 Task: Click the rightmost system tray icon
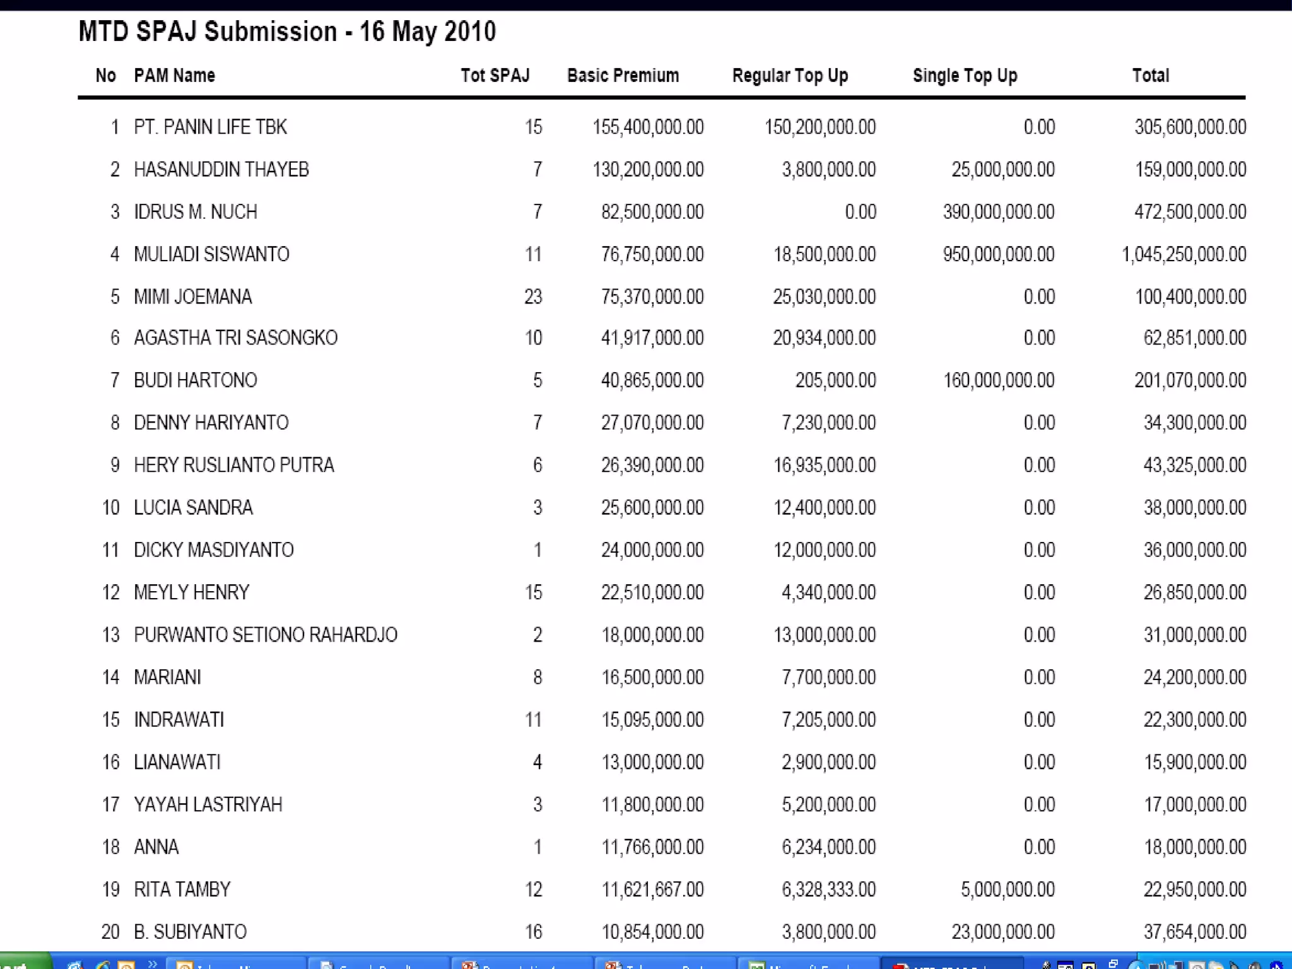pyautogui.click(x=1277, y=965)
